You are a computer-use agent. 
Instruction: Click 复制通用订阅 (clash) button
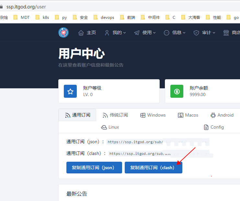coord(154,168)
